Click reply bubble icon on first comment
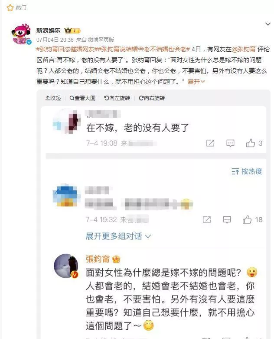This screenshot has height=339, width=274. [x=230, y=143]
